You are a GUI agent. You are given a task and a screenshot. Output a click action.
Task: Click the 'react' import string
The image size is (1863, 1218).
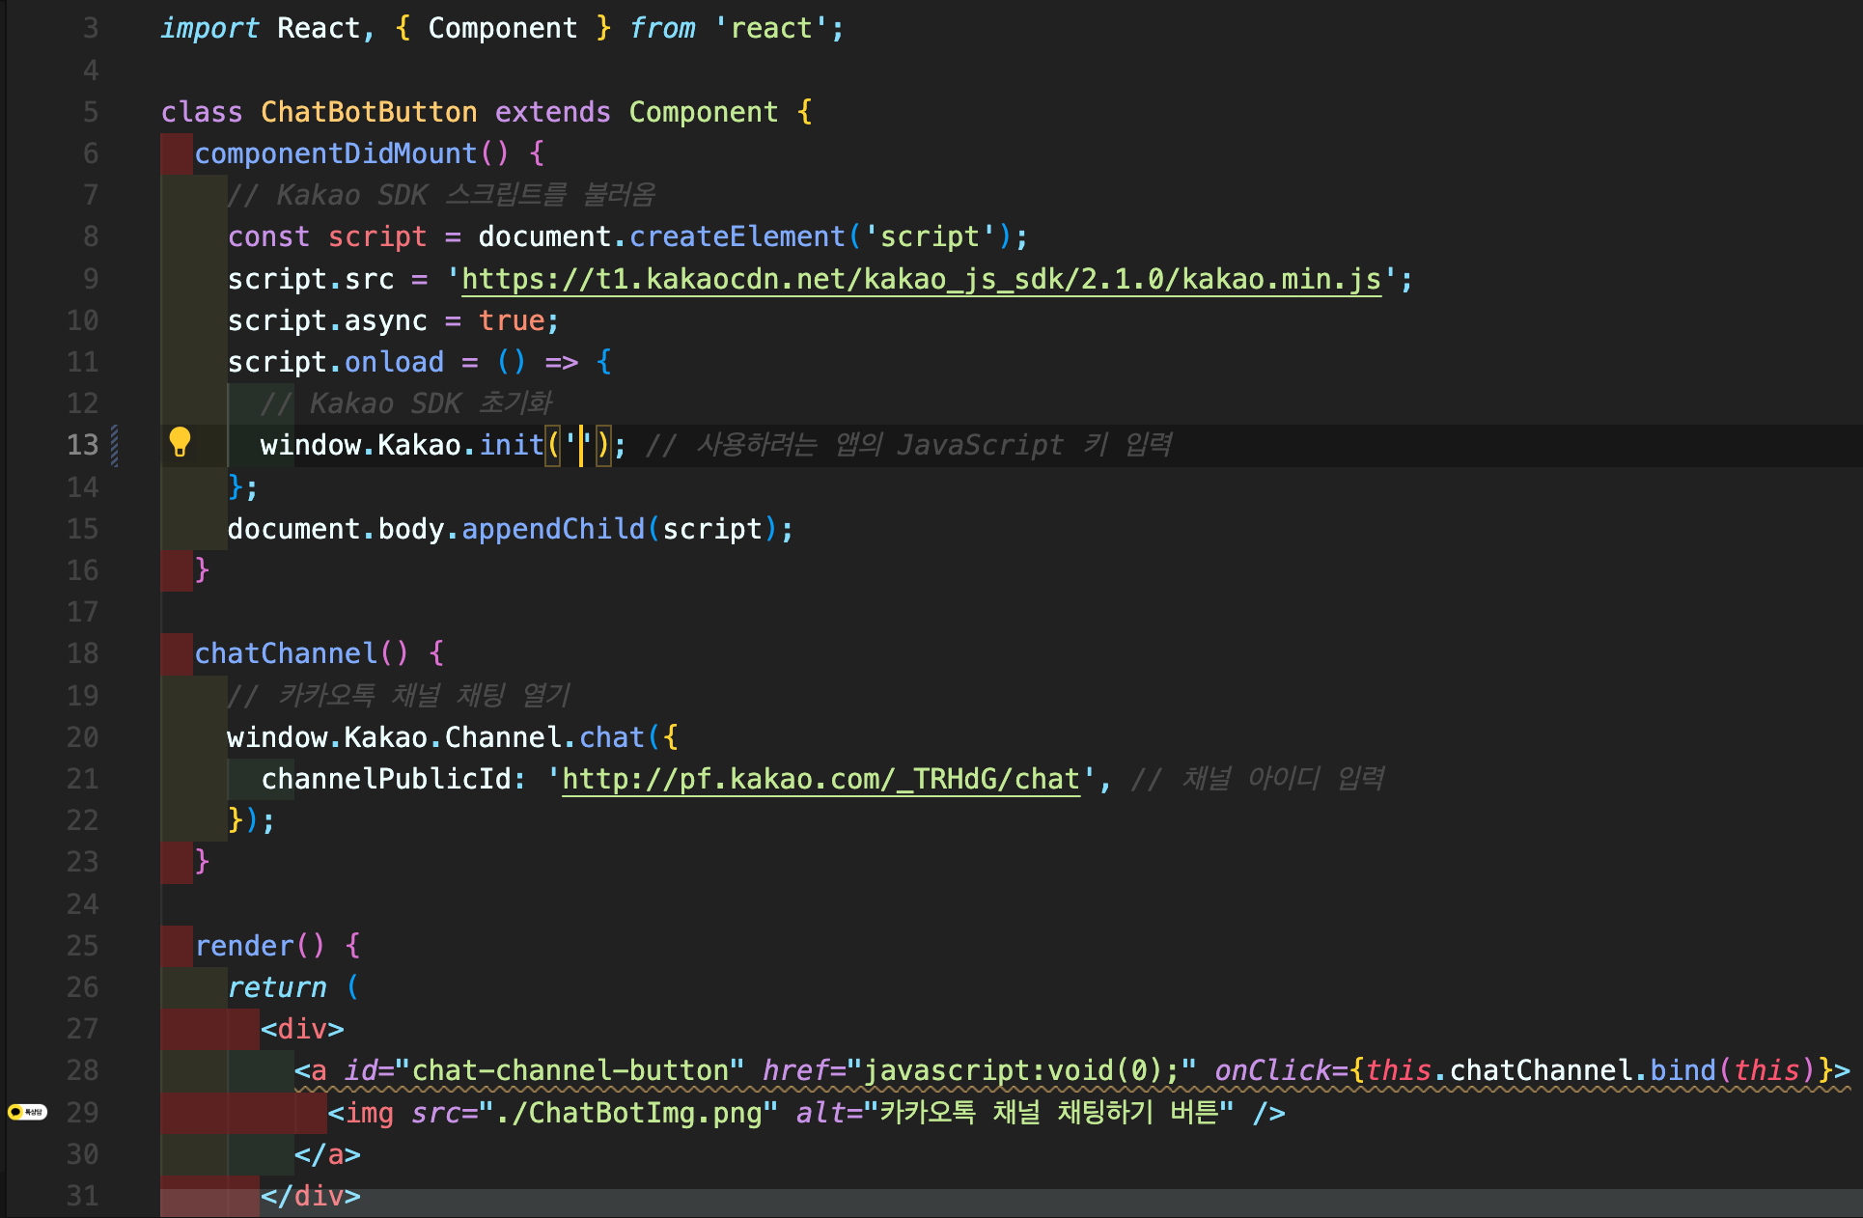770,28
